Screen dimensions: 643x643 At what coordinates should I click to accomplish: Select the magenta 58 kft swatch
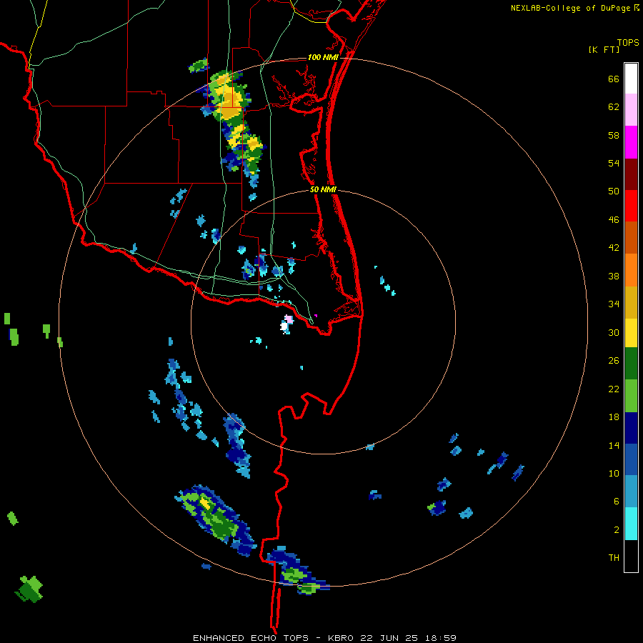(631, 142)
